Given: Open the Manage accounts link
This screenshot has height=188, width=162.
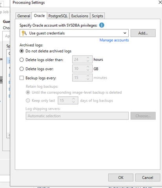Looking at the screenshot, I should pos(114,40).
